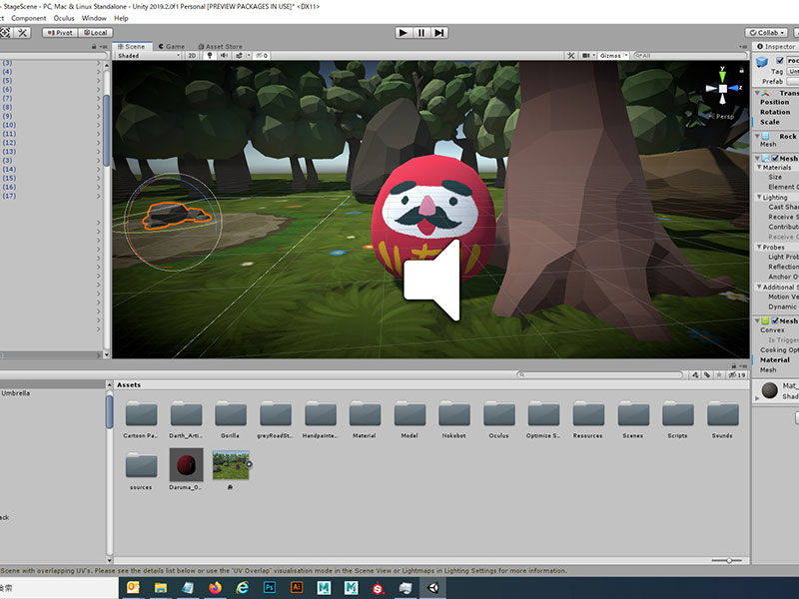Click the Scene view search field
This screenshot has width=799, height=599.
[x=689, y=56]
